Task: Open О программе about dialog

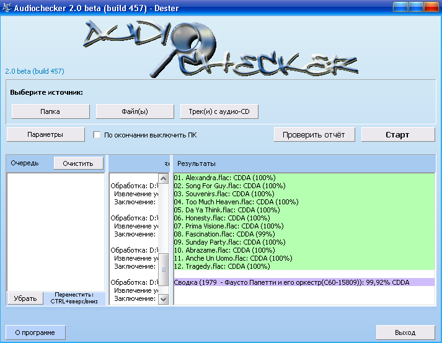Action: (35, 332)
